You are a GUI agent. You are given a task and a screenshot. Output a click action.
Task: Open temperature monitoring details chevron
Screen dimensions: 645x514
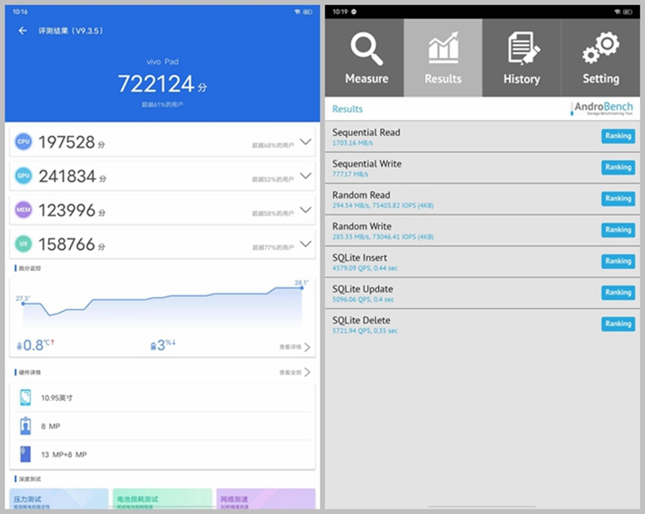pos(307,348)
